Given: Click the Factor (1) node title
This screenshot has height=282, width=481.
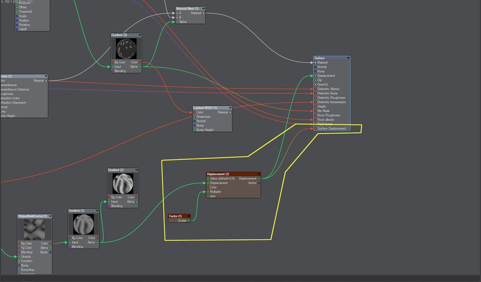Looking at the screenshot, I should [x=175, y=216].
